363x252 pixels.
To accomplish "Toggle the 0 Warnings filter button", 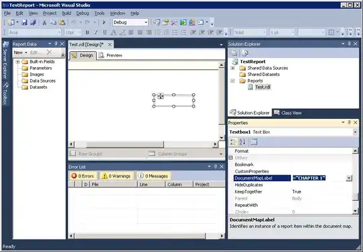I will 116,176.
